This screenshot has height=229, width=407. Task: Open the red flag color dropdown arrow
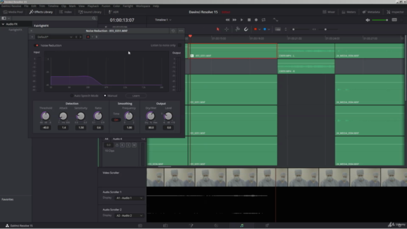tap(259, 29)
